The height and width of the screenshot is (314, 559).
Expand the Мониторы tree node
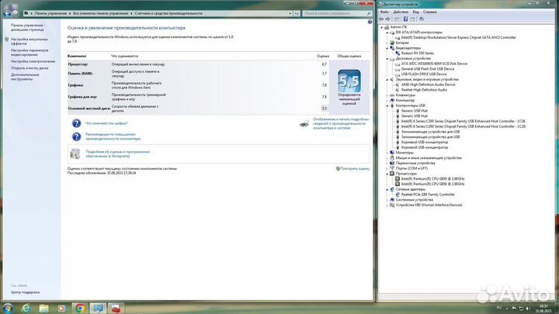point(387,153)
